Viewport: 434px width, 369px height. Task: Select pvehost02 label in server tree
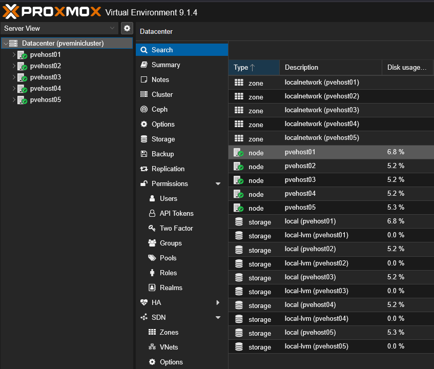pyautogui.click(x=46, y=66)
